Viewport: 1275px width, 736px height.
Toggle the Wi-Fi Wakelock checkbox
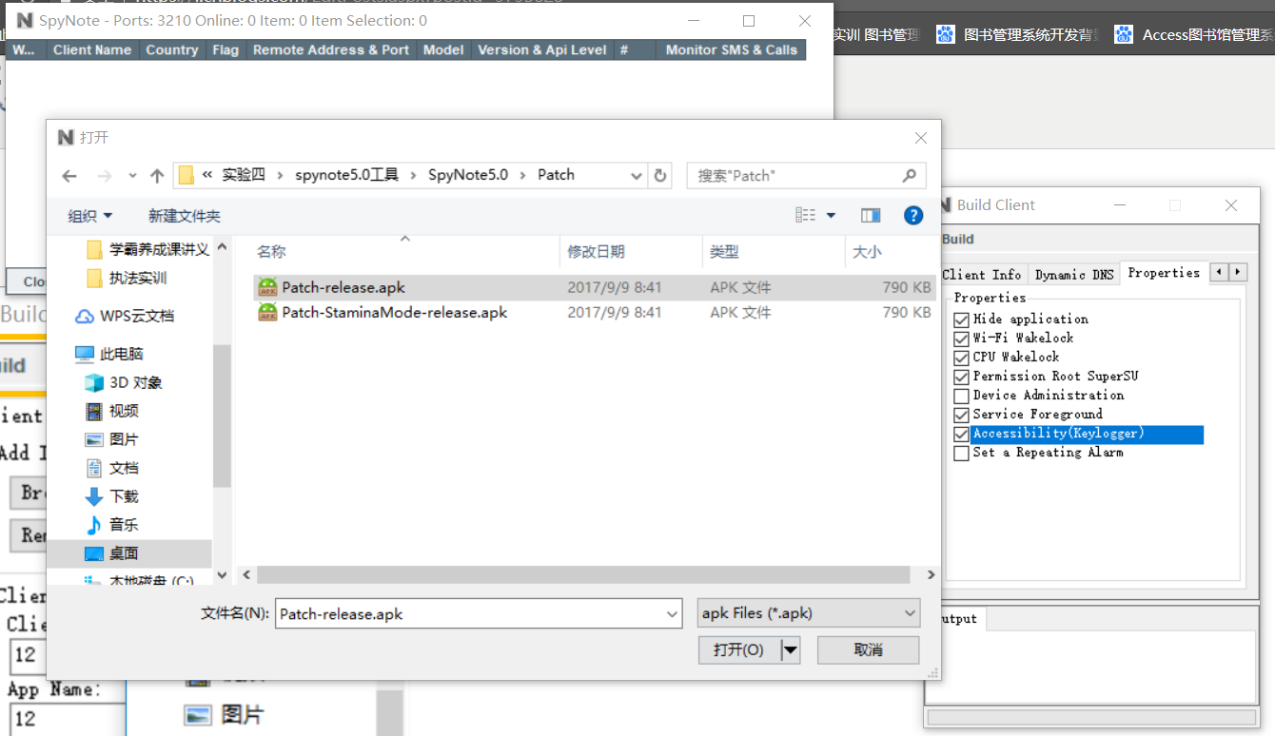coord(961,339)
